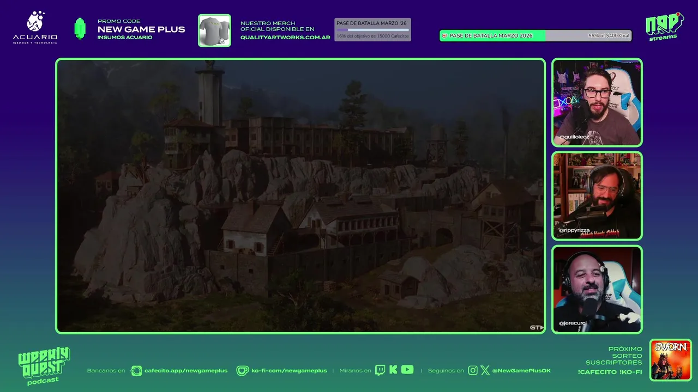The image size is (698, 392).
Task: Click the @guilloleoz name label
Action: [x=574, y=137]
